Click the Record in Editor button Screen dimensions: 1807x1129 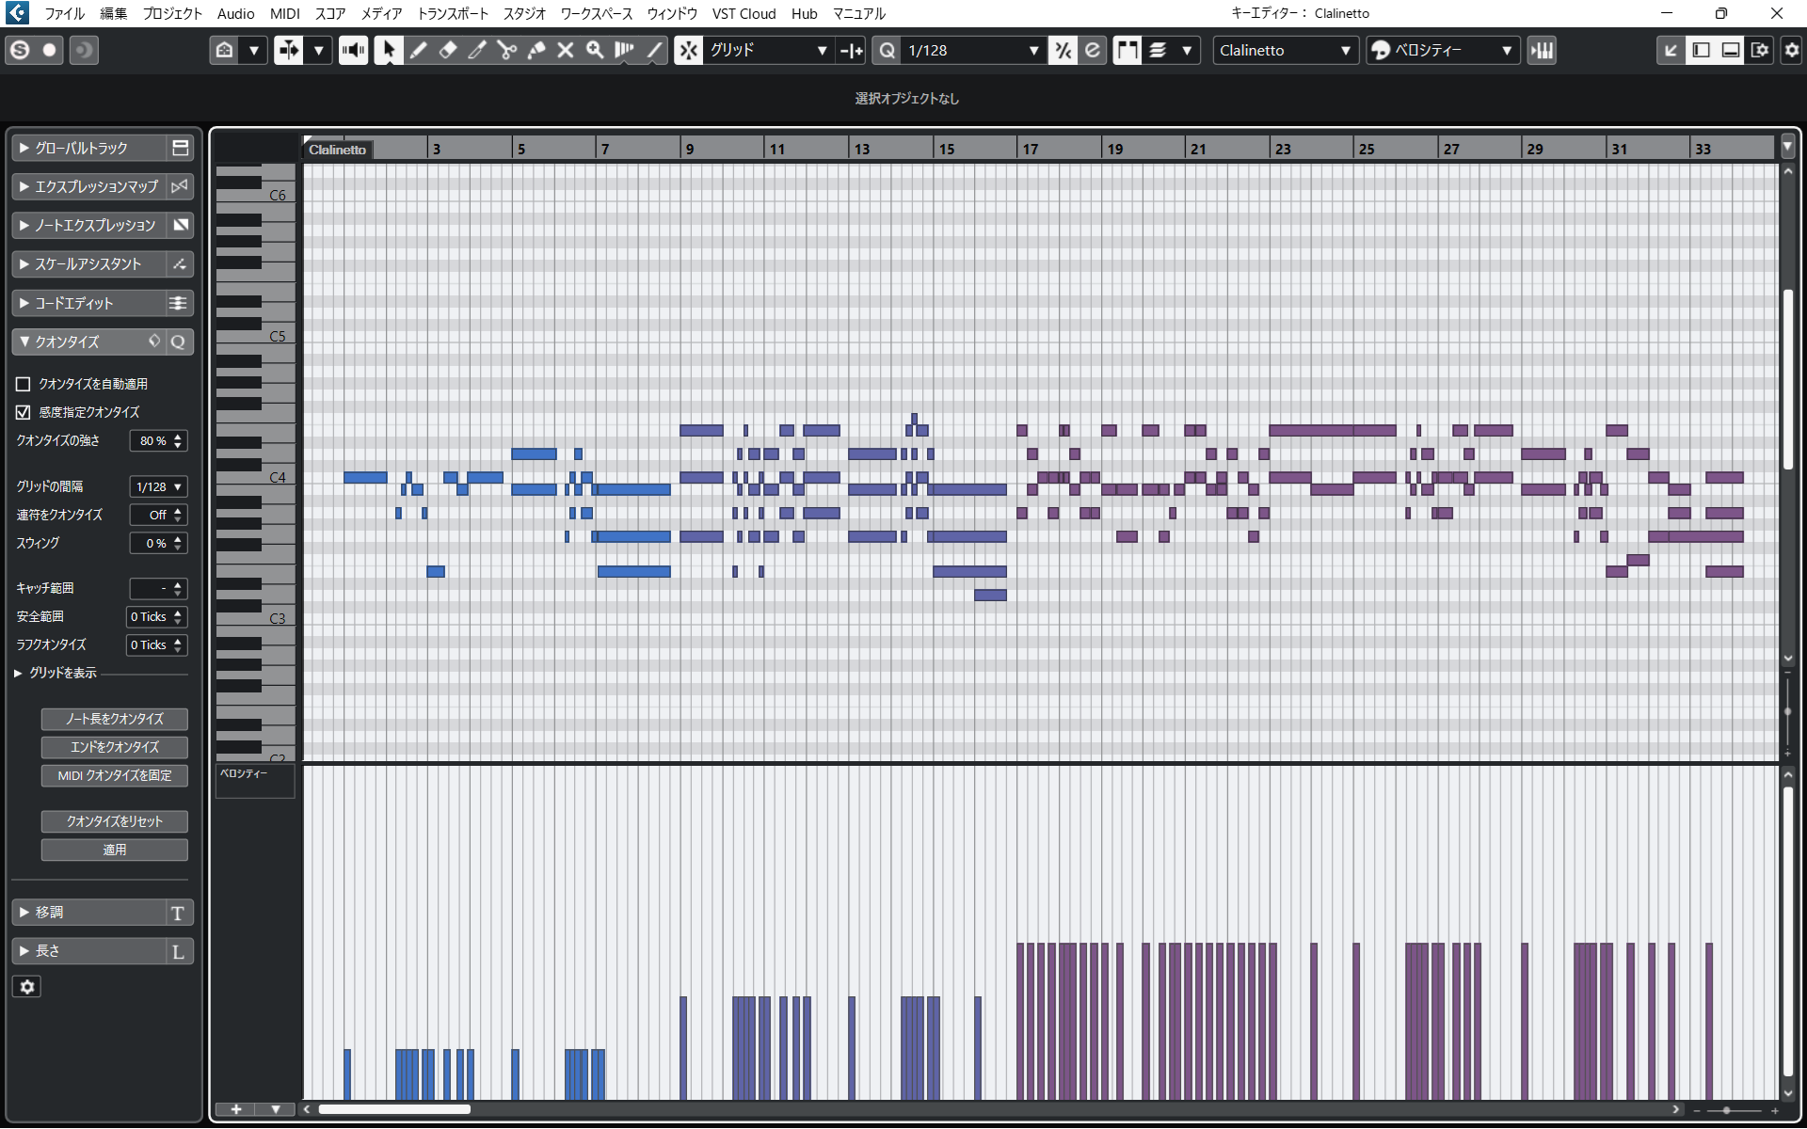[50, 50]
